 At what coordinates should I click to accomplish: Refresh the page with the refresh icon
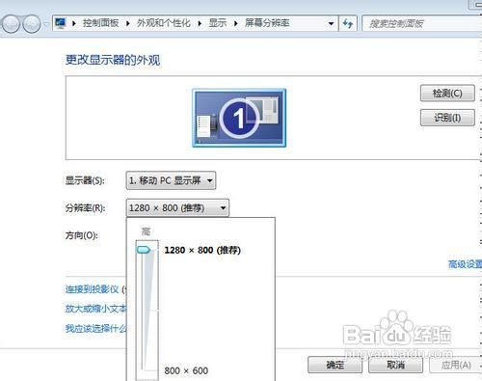(348, 23)
